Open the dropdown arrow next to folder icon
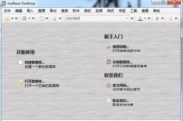This screenshot has width=183, height=121. pos(12,18)
